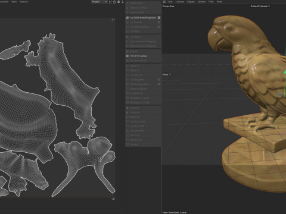Click Cycle UV CW command
Screen dimensions: 286x214
(143, 126)
